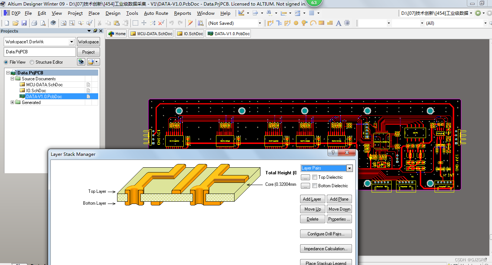
Task: Click the Configure Drill Pairs button
Action: click(x=326, y=234)
